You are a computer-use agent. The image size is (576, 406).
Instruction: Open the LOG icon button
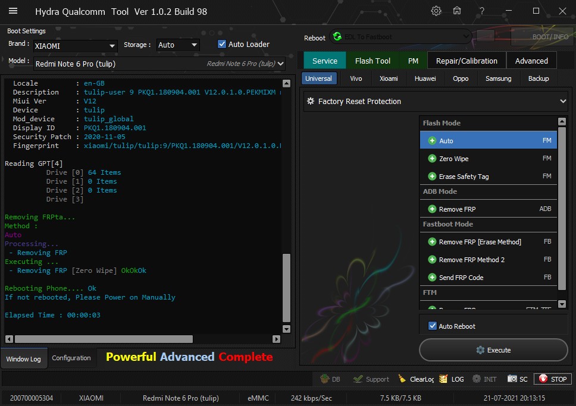tap(443, 379)
